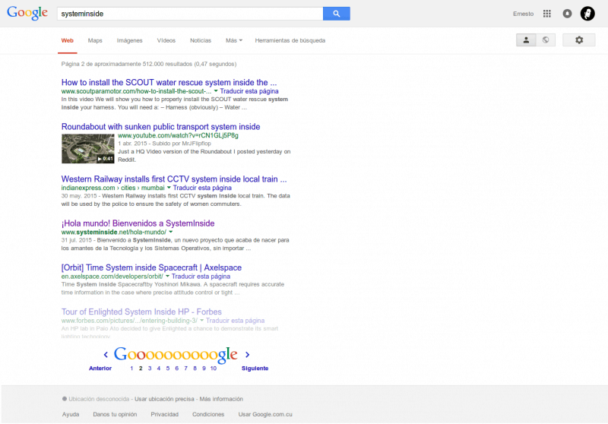Click the next page arrow chevron
Viewport: 608px width, 424px height.
coord(248,354)
